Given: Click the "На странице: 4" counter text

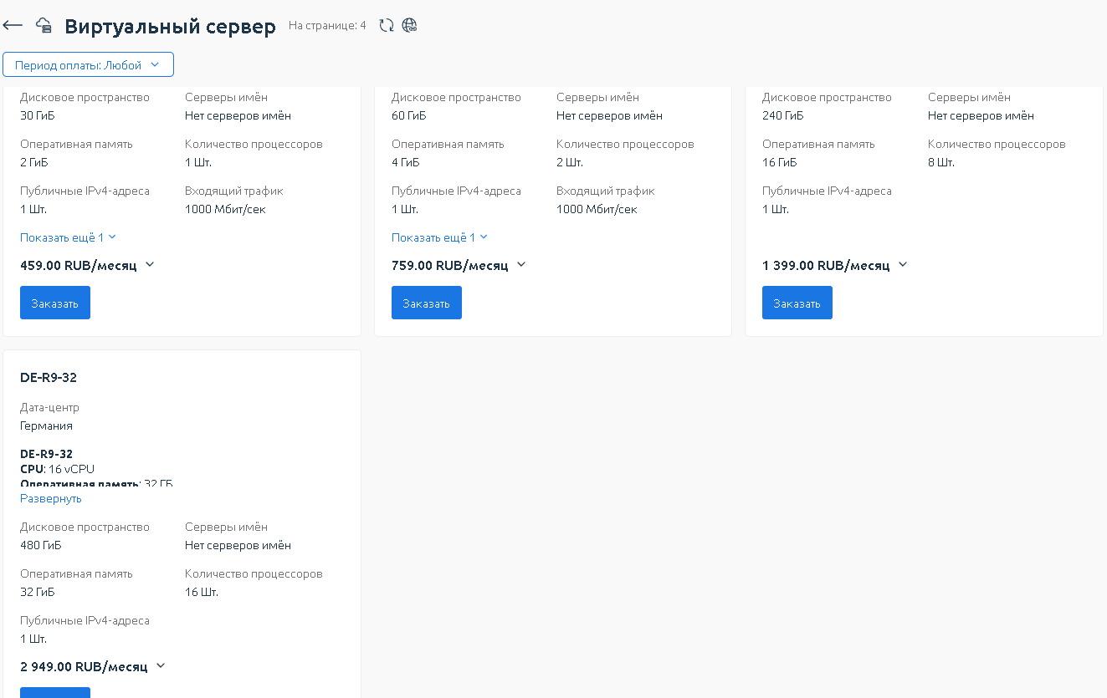Looking at the screenshot, I should pos(327,26).
